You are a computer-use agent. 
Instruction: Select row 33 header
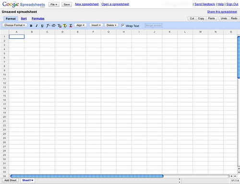coord(4,172)
